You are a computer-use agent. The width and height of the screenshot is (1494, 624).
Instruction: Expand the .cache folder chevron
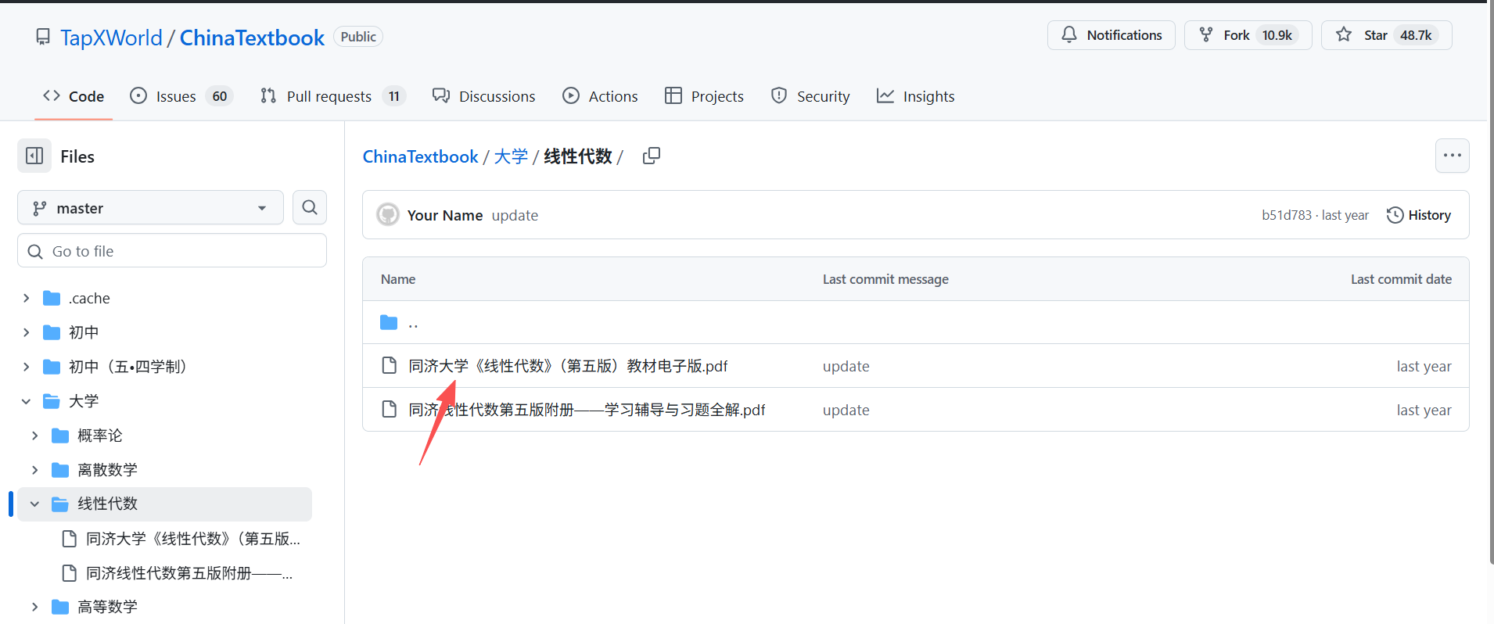pyautogui.click(x=26, y=298)
